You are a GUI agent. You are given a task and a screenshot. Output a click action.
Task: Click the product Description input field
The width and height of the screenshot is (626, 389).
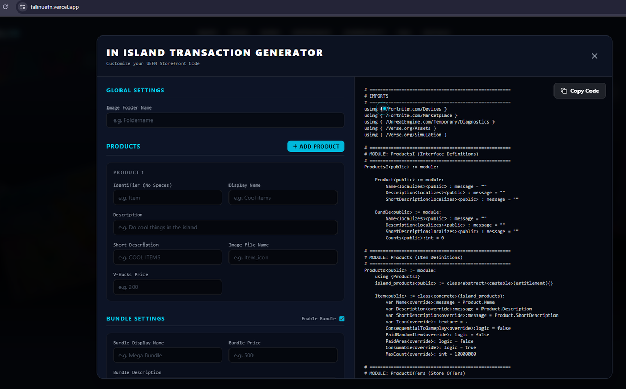click(x=225, y=227)
